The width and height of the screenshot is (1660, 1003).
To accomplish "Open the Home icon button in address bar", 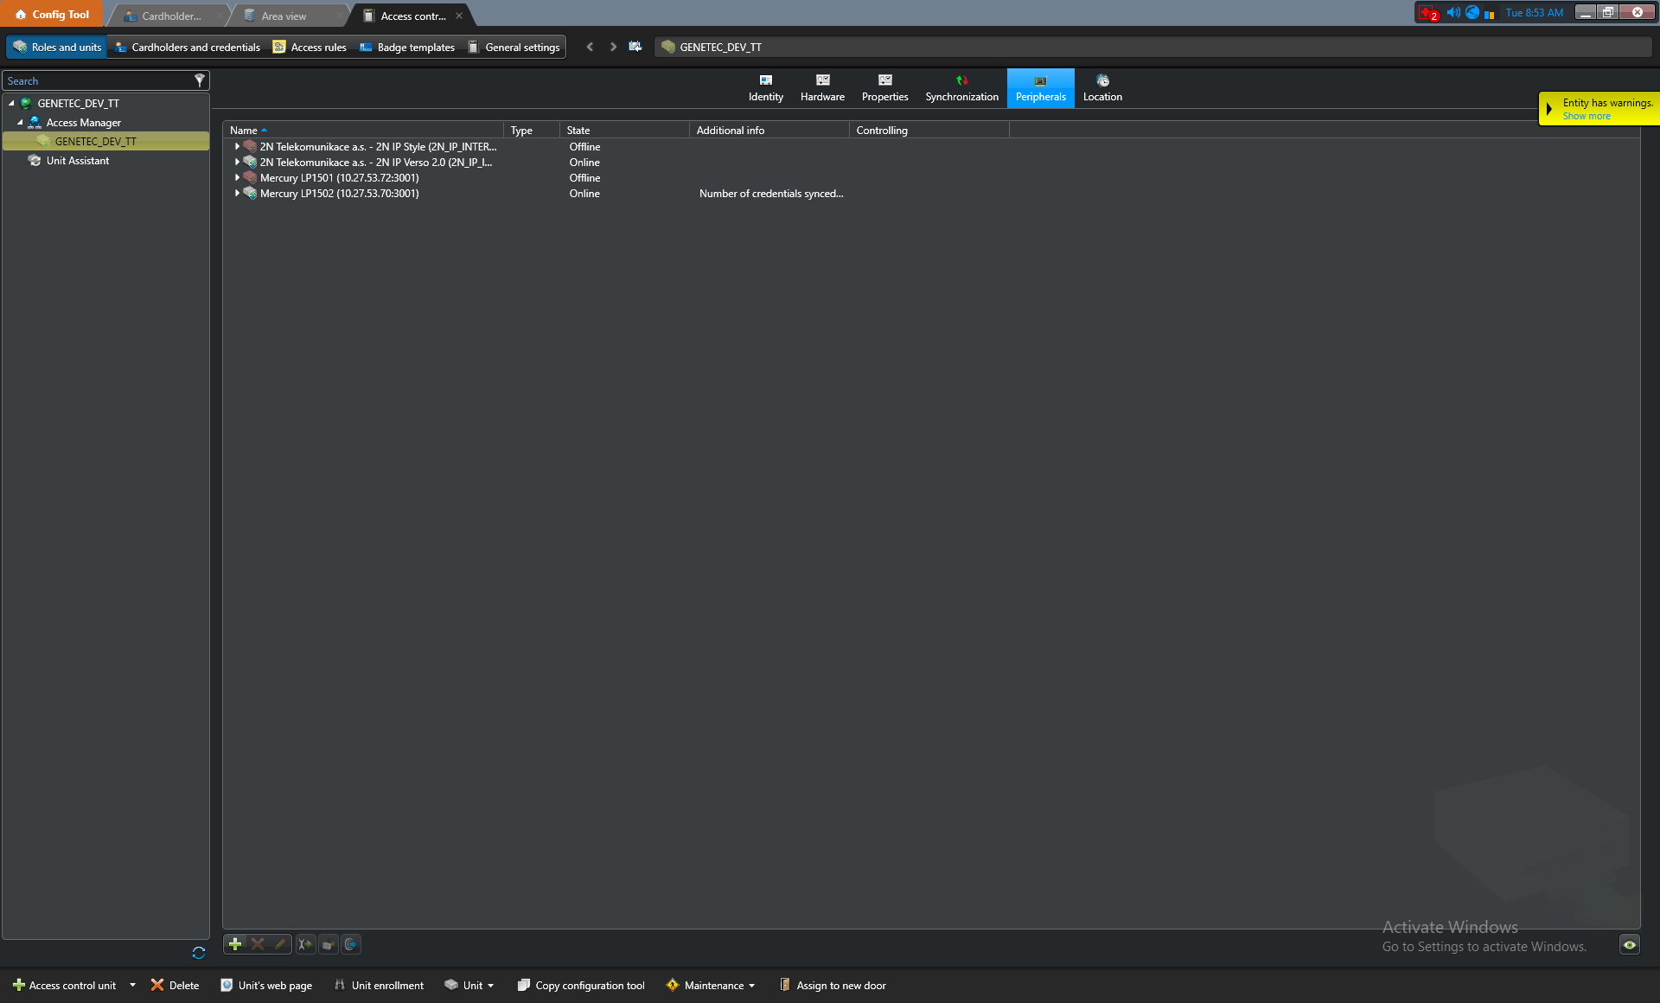I will 635,47.
